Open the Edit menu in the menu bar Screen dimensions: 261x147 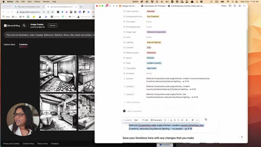pos(23,2)
